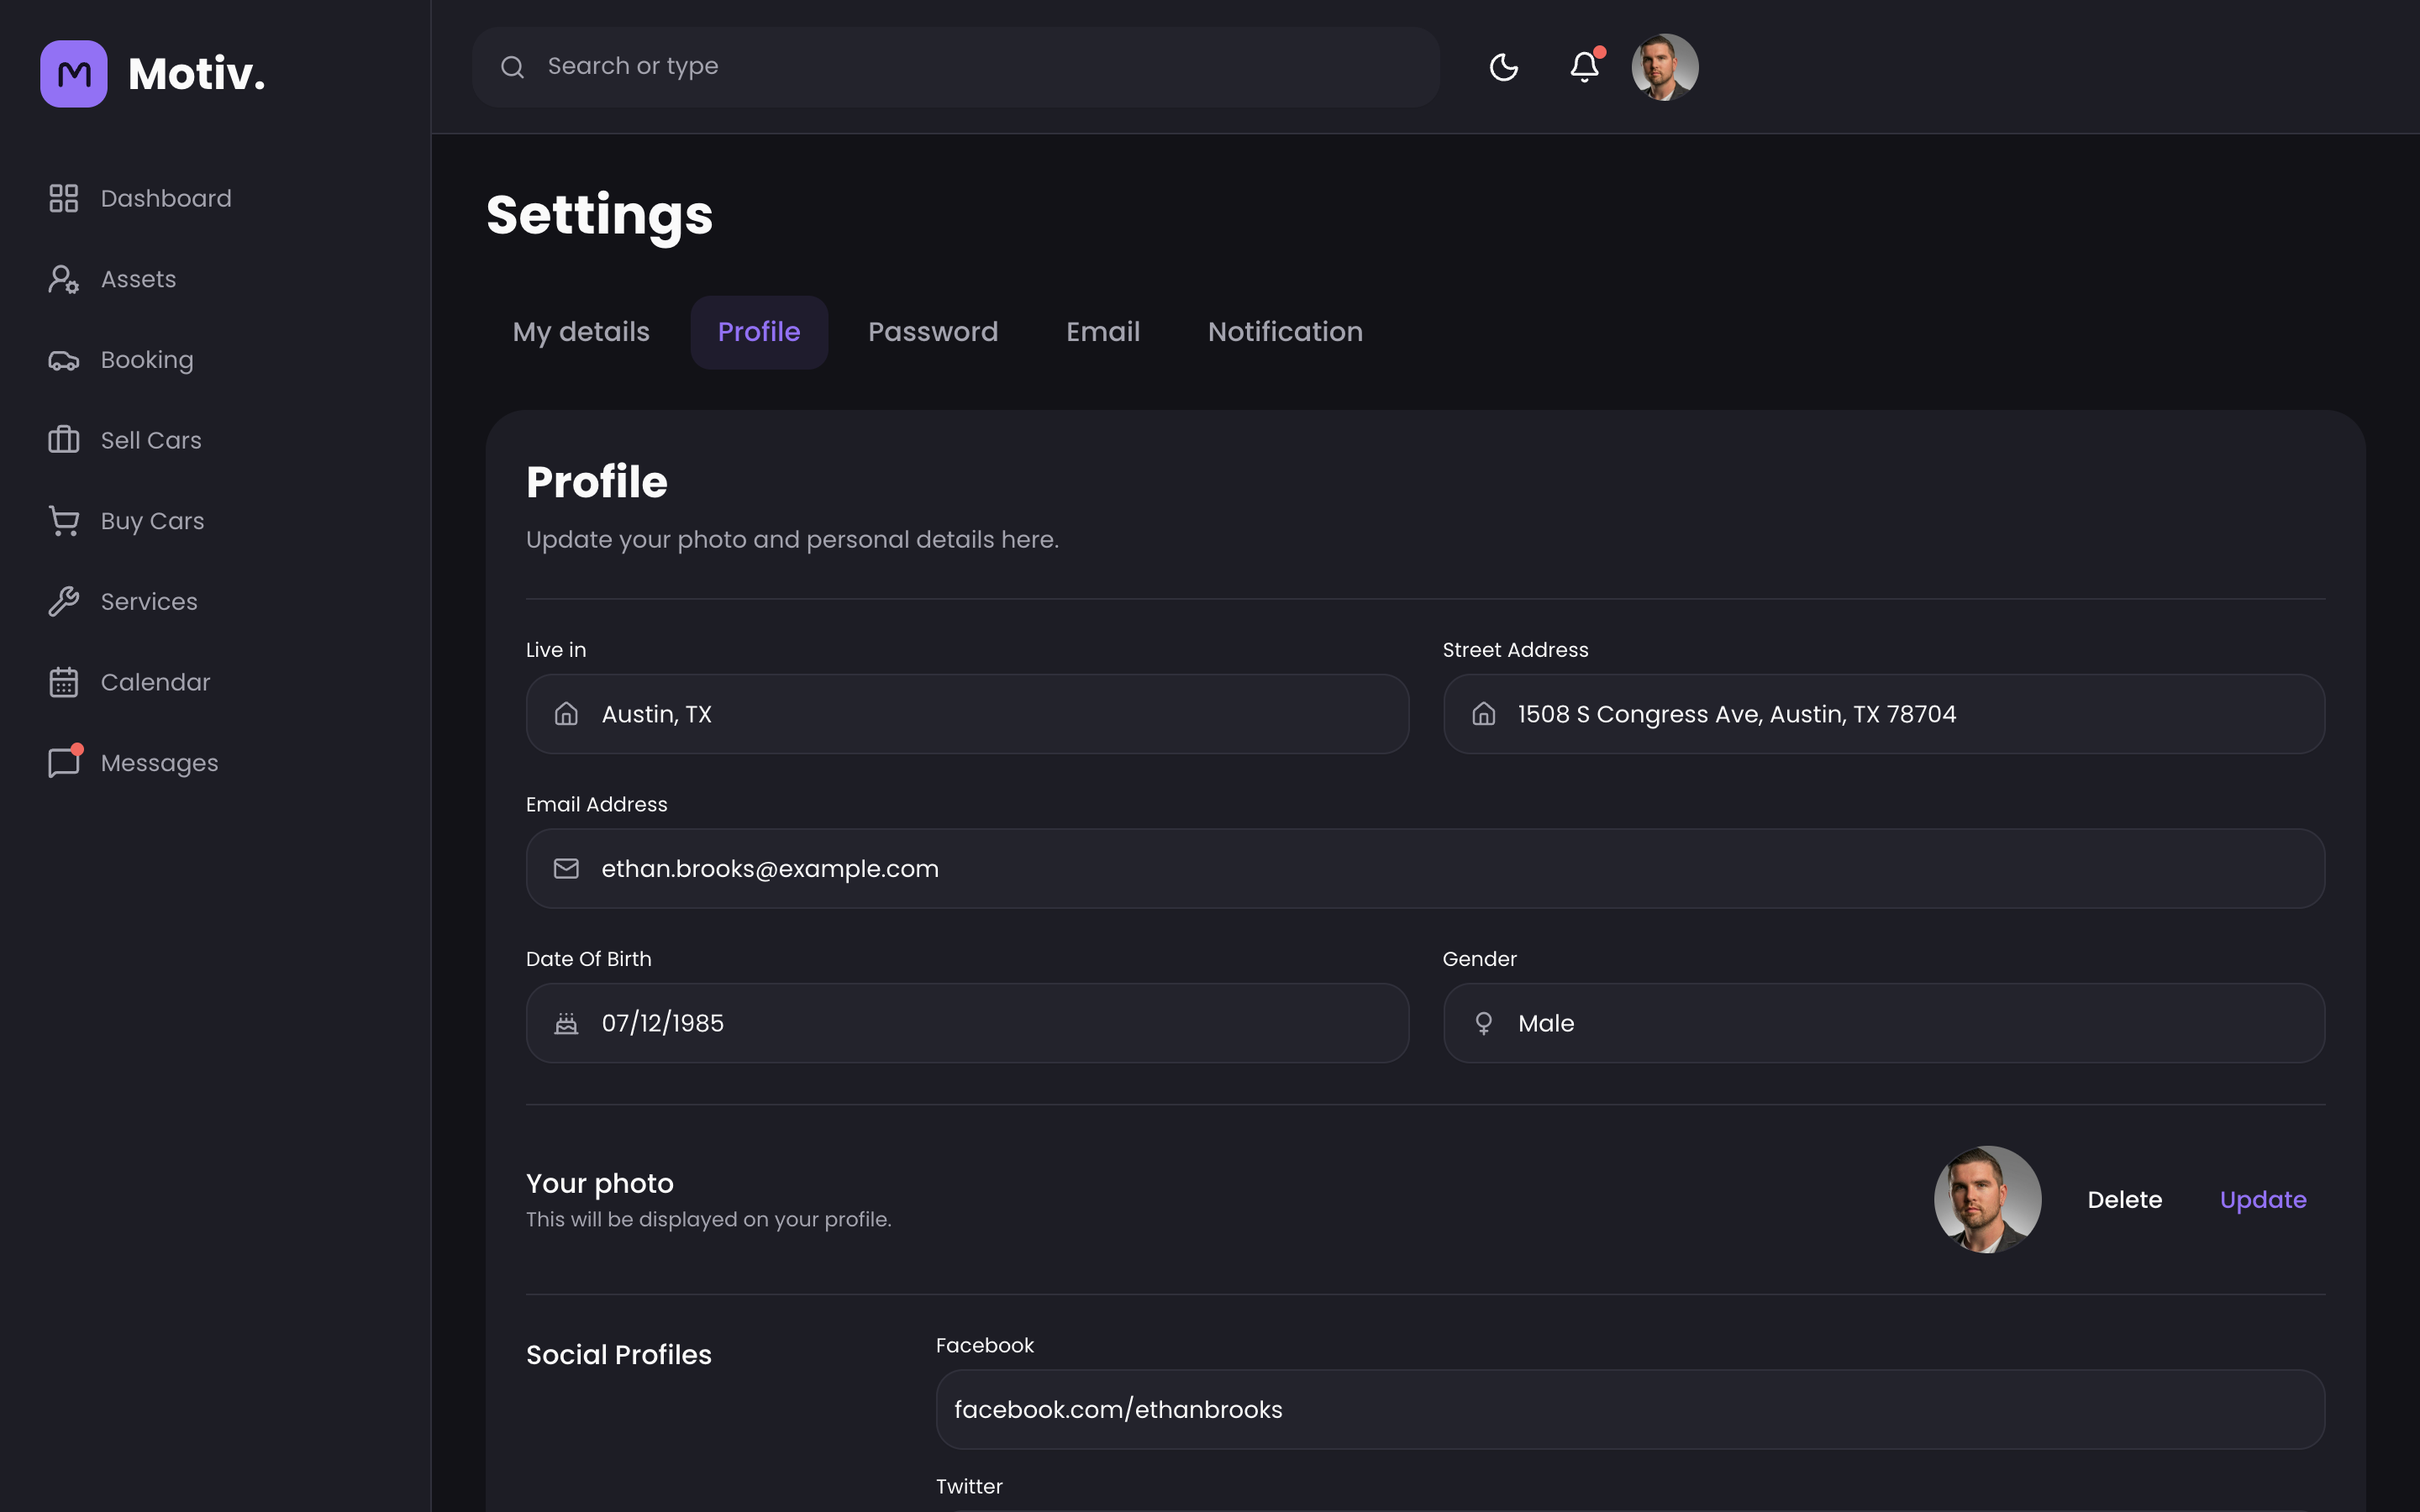Focus the Search or type field
The image size is (2420, 1512).
pos(956,67)
